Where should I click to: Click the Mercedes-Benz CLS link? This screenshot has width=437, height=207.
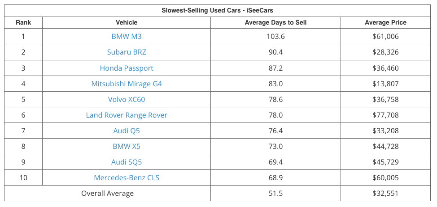click(127, 178)
